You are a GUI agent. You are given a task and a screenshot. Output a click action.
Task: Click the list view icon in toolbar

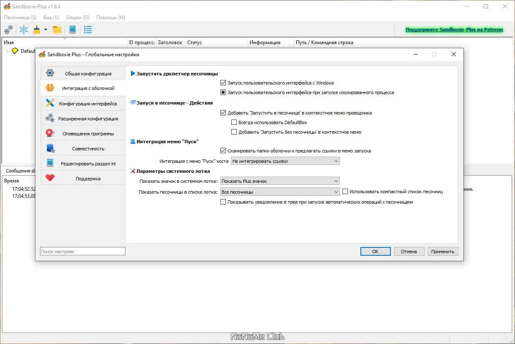coord(87,30)
